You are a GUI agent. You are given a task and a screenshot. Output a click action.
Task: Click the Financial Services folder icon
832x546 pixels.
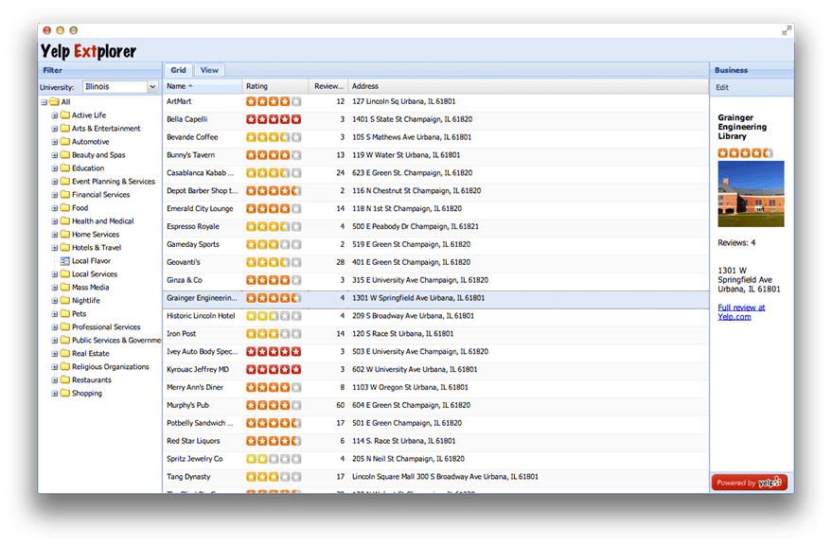[64, 194]
